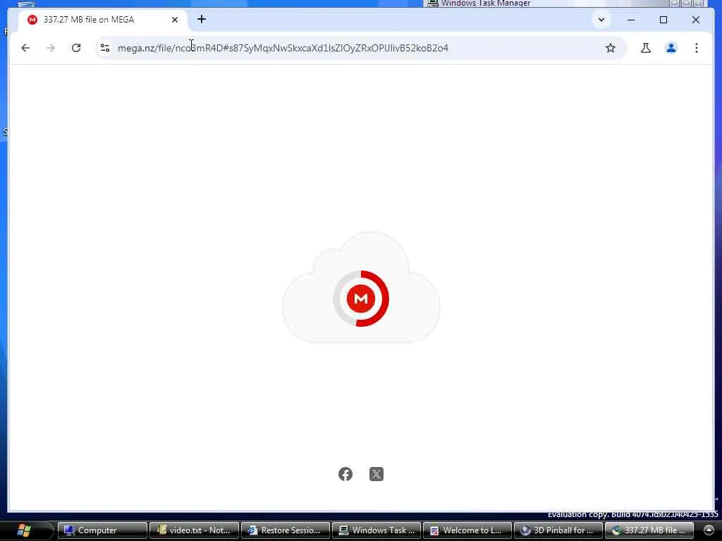The width and height of the screenshot is (722, 541).
Task: Open MEGA's Facebook link
Action: [345, 474]
